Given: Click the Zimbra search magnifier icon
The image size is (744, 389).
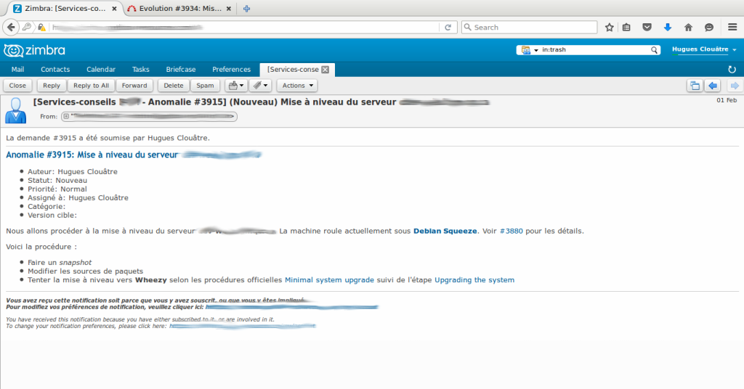Looking at the screenshot, I should [x=654, y=50].
